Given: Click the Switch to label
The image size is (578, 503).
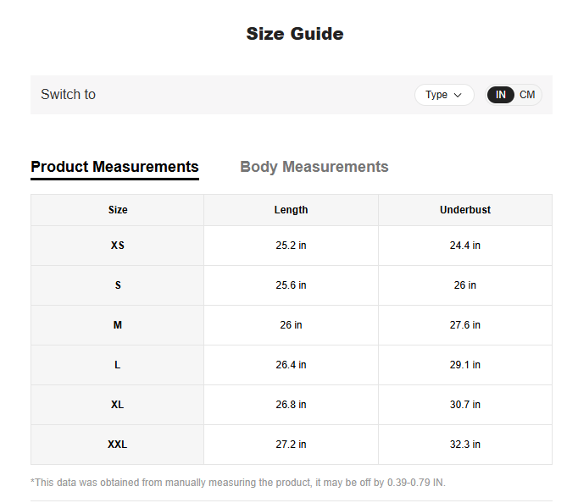Looking at the screenshot, I should coord(68,95).
